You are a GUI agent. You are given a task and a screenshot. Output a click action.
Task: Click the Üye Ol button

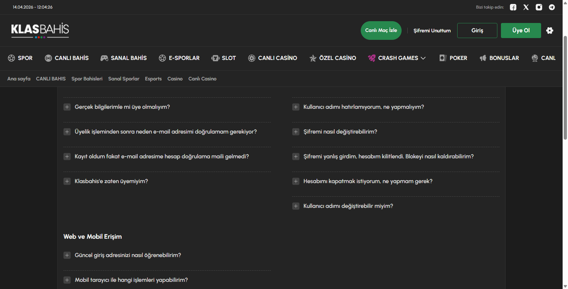(521, 31)
